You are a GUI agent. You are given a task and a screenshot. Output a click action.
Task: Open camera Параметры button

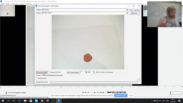click(134, 13)
